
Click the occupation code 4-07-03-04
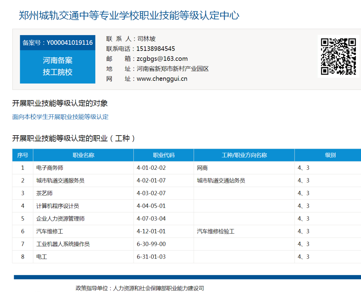[151, 218]
